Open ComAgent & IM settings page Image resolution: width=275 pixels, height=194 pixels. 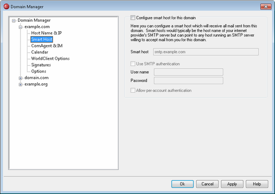click(x=47, y=46)
